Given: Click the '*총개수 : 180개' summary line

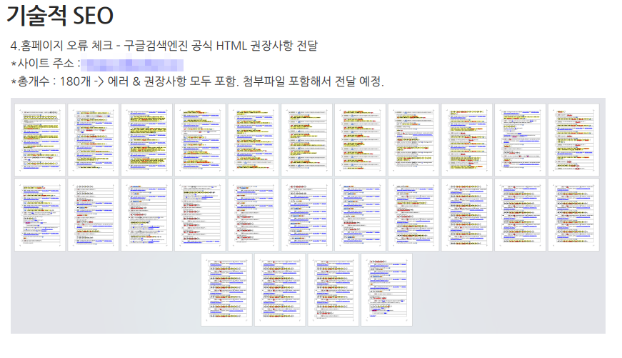Looking at the screenshot, I should click(x=197, y=81).
